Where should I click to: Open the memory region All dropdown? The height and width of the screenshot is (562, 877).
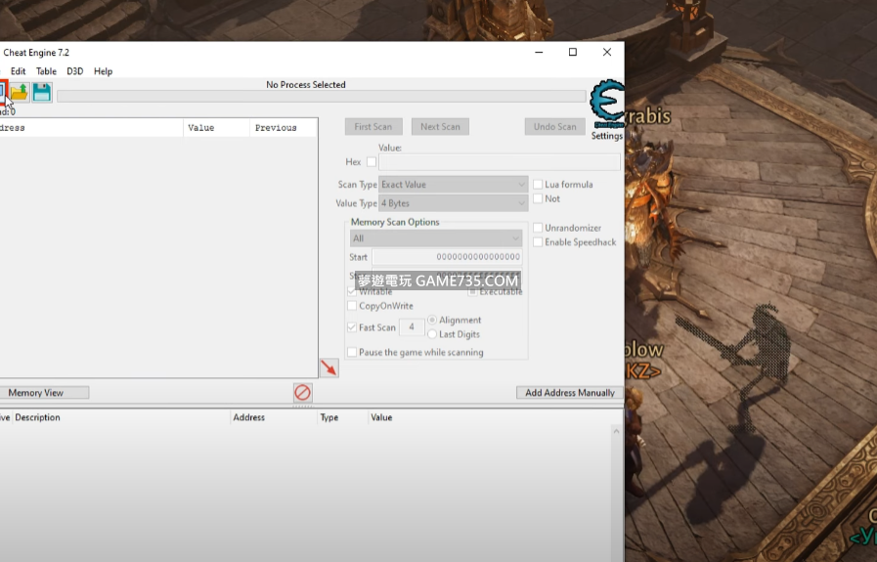(436, 238)
